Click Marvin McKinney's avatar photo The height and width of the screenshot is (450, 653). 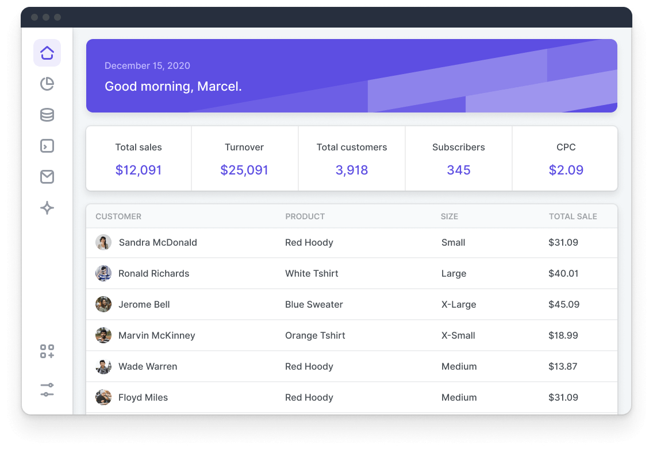103,336
